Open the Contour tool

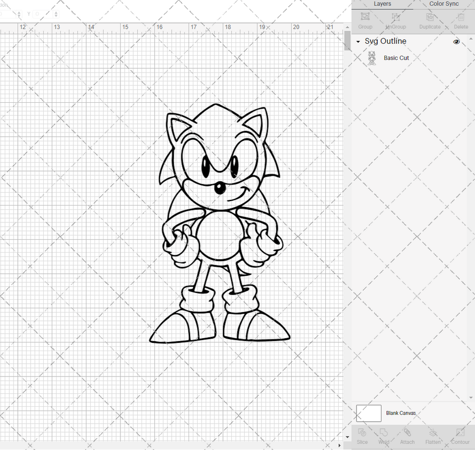460,436
